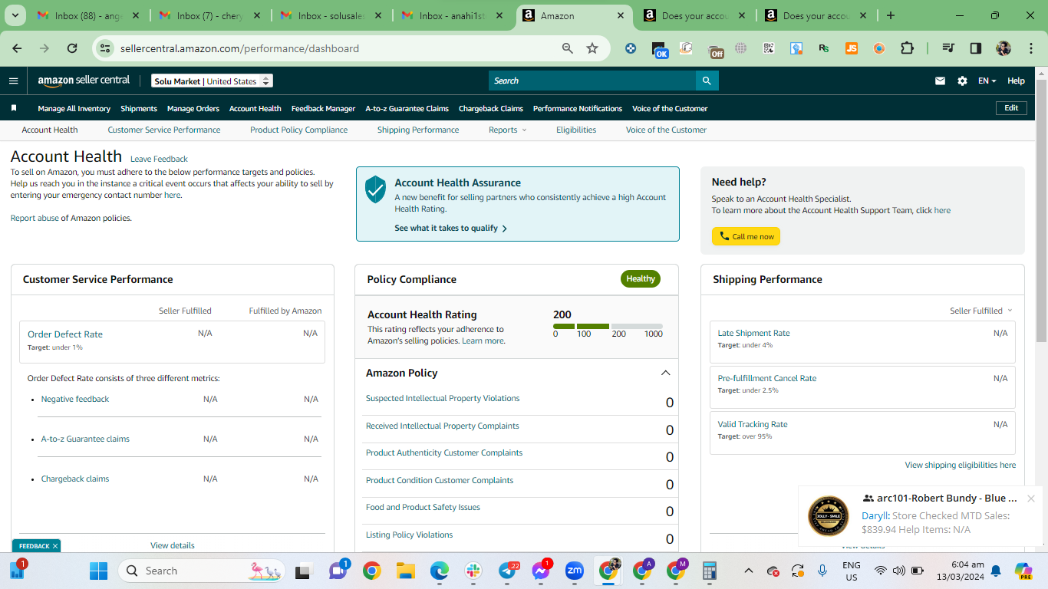1048x589 pixels.
Task: Click the Report abuse link
Action: pos(35,218)
